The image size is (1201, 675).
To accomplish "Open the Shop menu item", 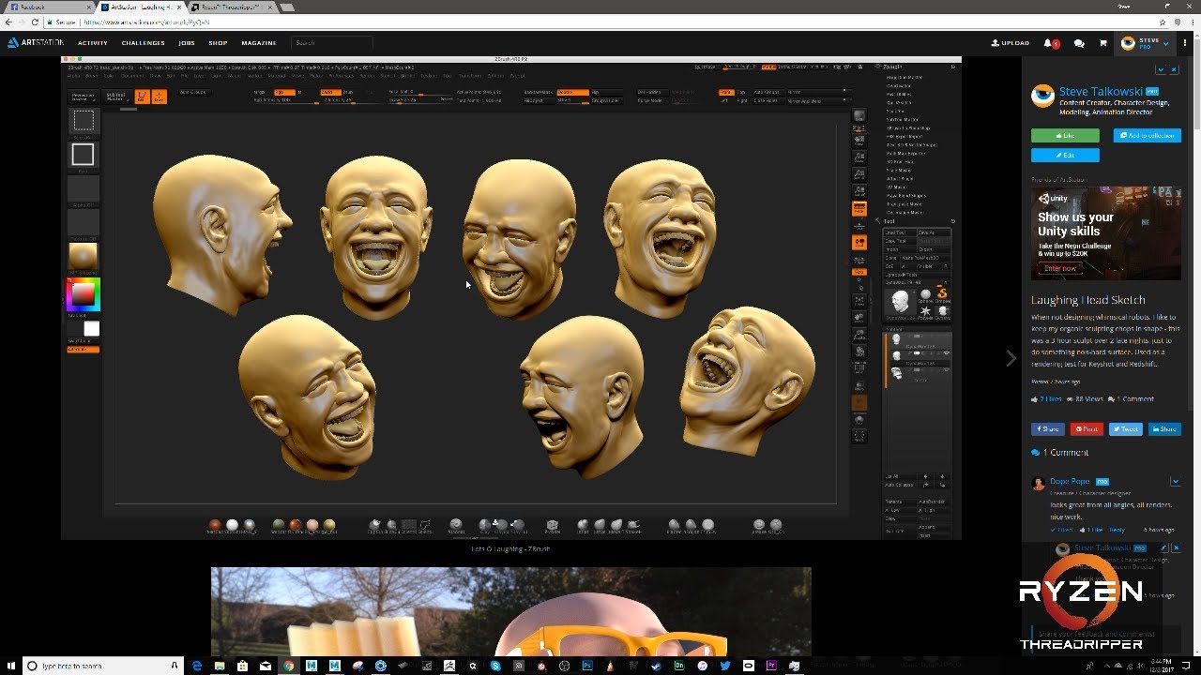I will point(218,43).
